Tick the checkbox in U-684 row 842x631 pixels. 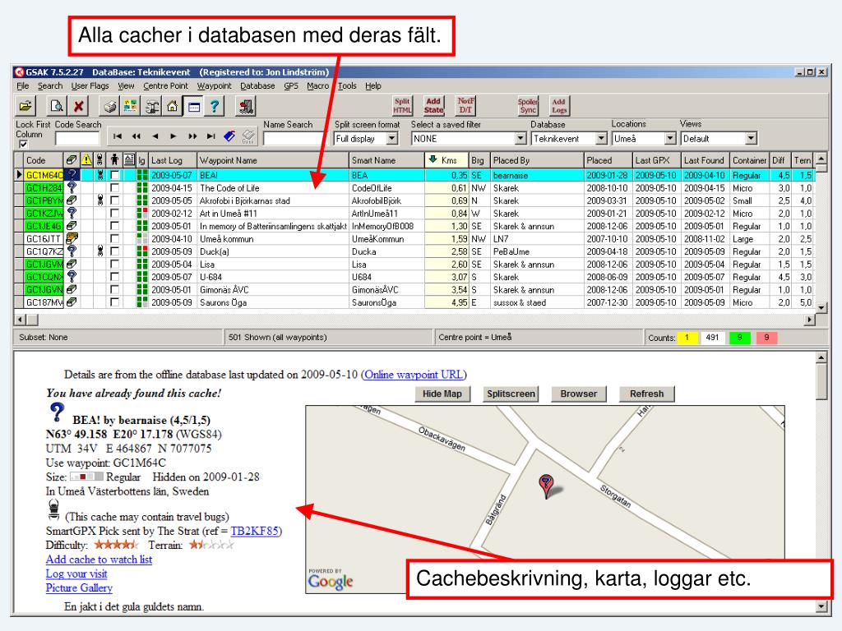(114, 277)
